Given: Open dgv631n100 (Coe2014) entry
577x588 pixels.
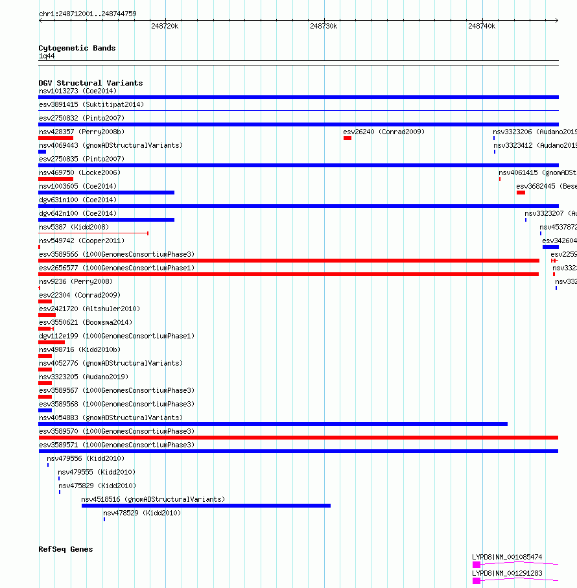Looking at the screenshot, I should click(78, 200).
